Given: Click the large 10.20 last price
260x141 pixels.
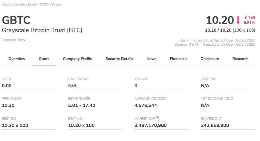Looking at the screenshot, I should [220, 20].
